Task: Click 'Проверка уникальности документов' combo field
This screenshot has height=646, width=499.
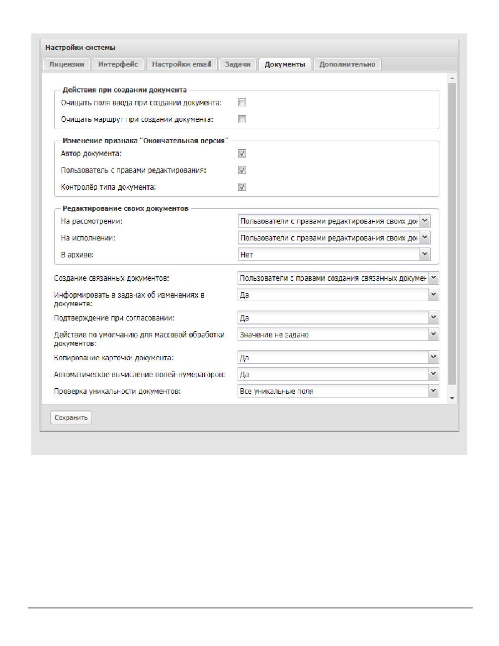Action: (338, 391)
